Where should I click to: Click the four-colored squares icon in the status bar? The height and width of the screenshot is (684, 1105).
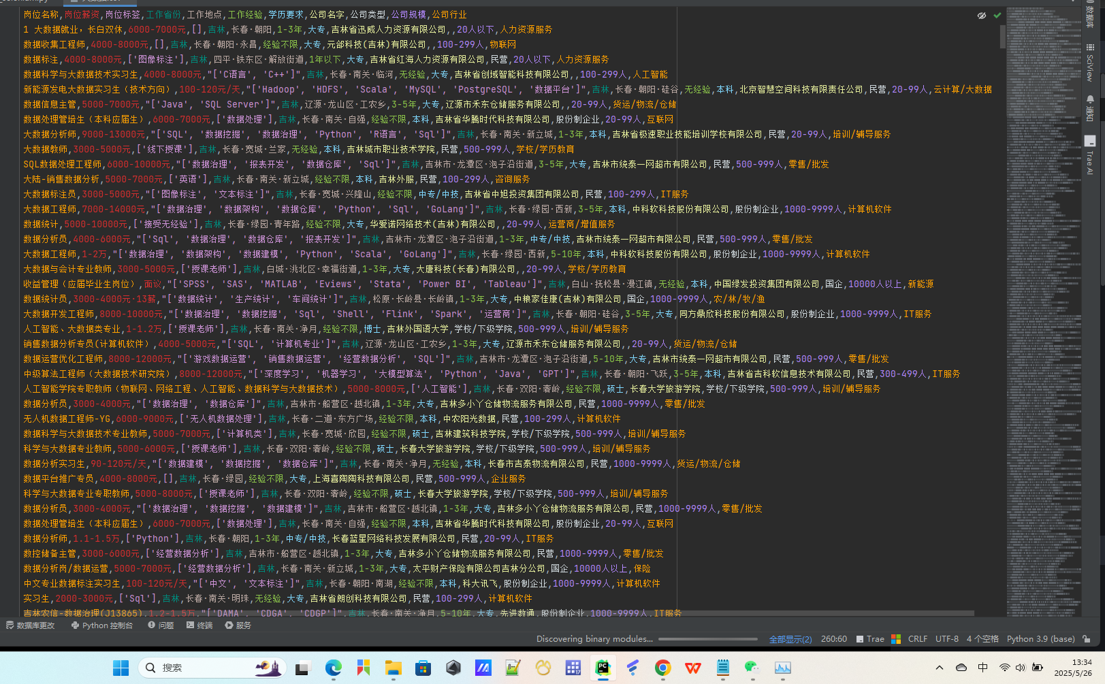pyautogui.click(x=896, y=639)
